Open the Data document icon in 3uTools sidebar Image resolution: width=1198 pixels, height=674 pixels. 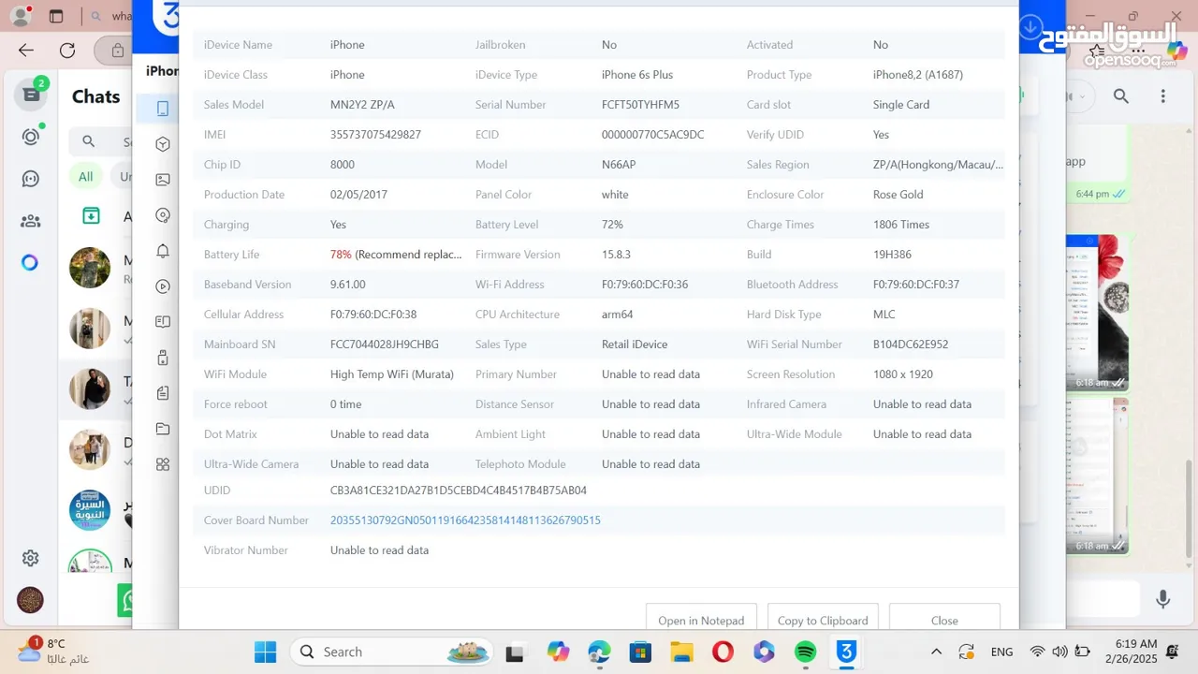[163, 393]
